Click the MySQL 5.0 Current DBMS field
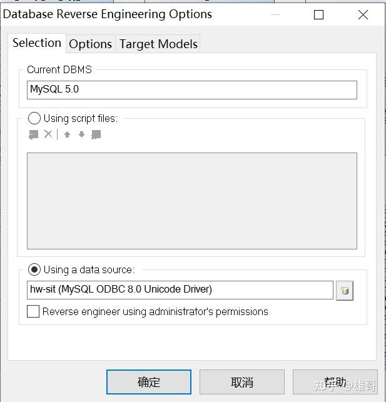386x402 pixels. pos(191,89)
